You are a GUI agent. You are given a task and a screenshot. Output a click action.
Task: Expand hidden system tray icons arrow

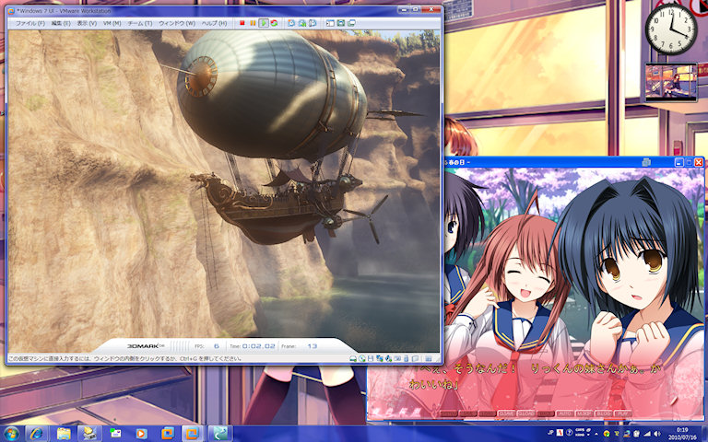point(596,434)
